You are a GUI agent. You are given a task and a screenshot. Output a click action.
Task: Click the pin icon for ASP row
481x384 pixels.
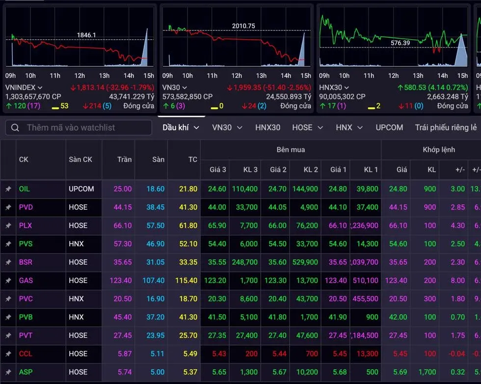pyautogui.click(x=8, y=372)
